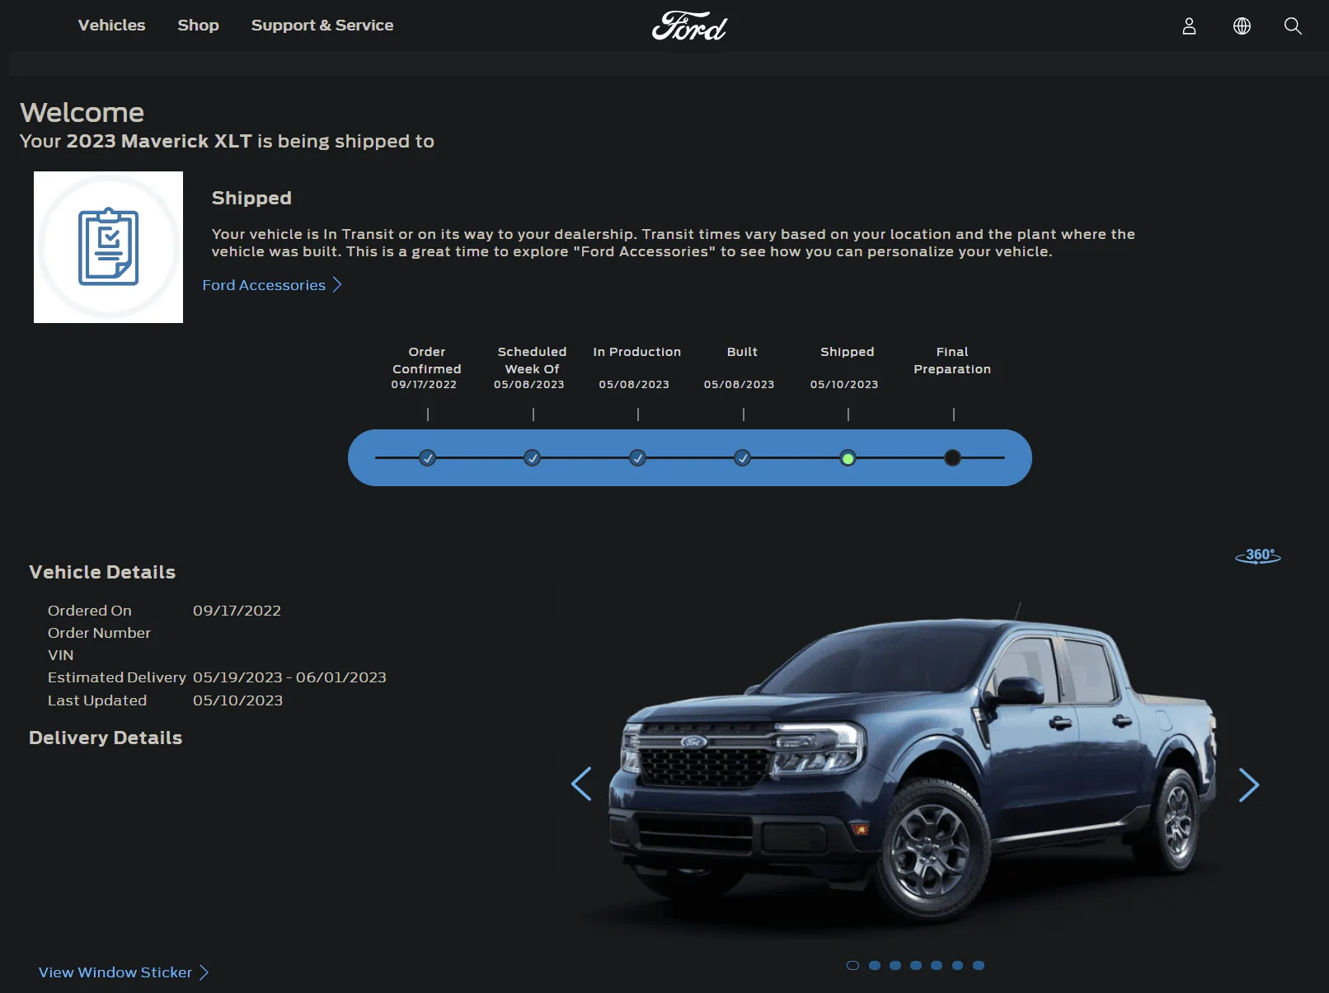Click the Ford logo in header

tap(689, 26)
